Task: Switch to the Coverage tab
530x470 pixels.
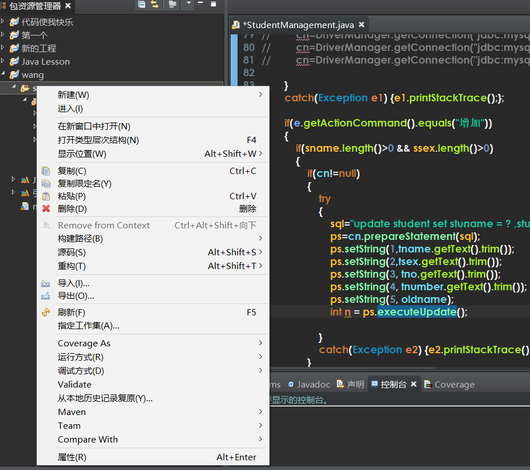Action: 449,385
